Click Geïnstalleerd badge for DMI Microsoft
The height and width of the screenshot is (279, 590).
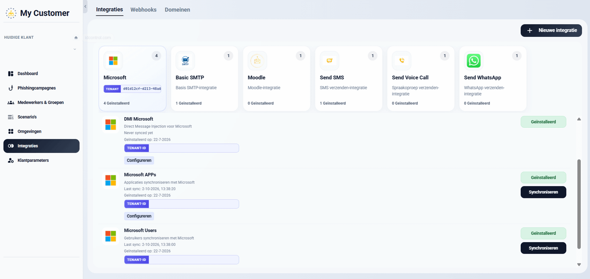point(543,122)
